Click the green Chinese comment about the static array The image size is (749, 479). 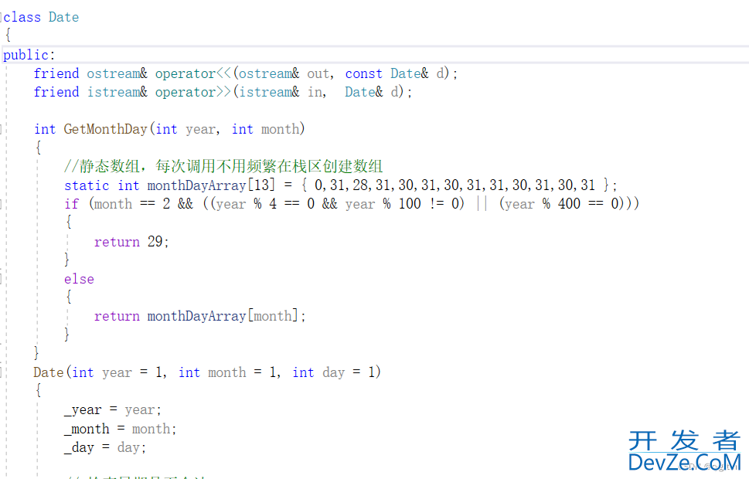coord(223,166)
